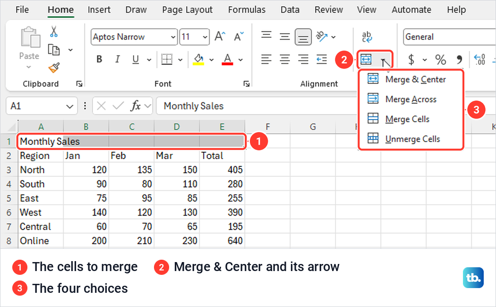This screenshot has width=496, height=307.
Task: Click the formula bar showing Monthly Sales
Action: pyautogui.click(x=256, y=106)
